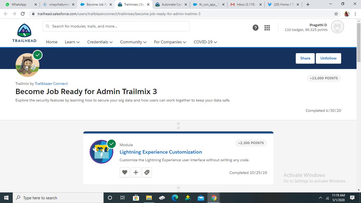Screen dimensions: 361x203
Task: Bookmark this page with star icon
Action: (336, 14)
